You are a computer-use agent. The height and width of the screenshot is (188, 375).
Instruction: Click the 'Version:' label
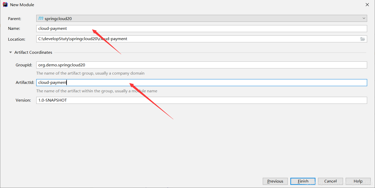[x=23, y=100]
